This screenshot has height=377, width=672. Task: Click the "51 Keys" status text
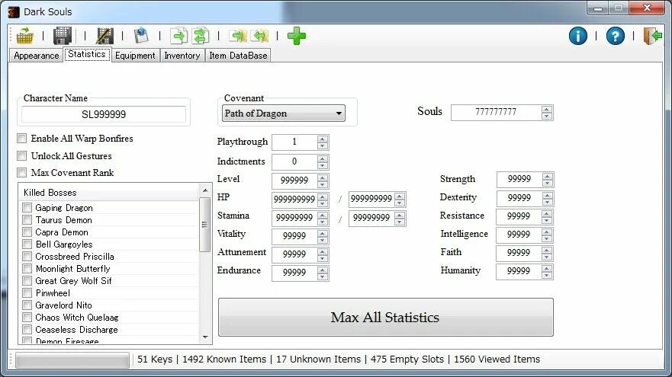155,359
